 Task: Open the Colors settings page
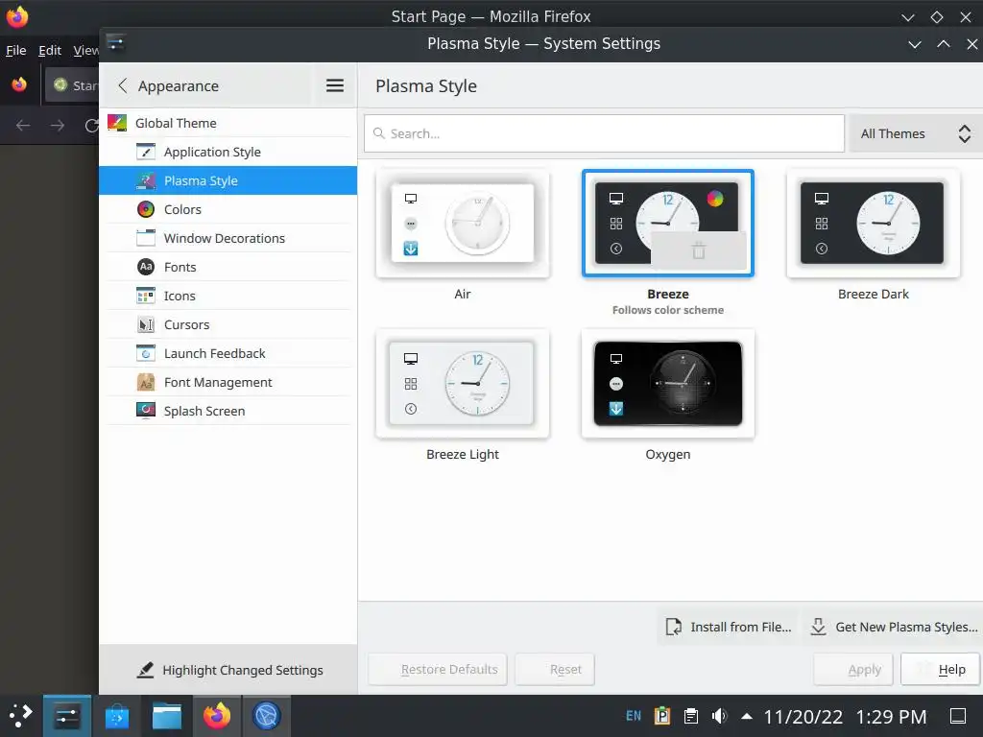pos(228,209)
